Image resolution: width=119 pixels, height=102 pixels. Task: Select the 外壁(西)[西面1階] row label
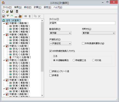click(19, 94)
